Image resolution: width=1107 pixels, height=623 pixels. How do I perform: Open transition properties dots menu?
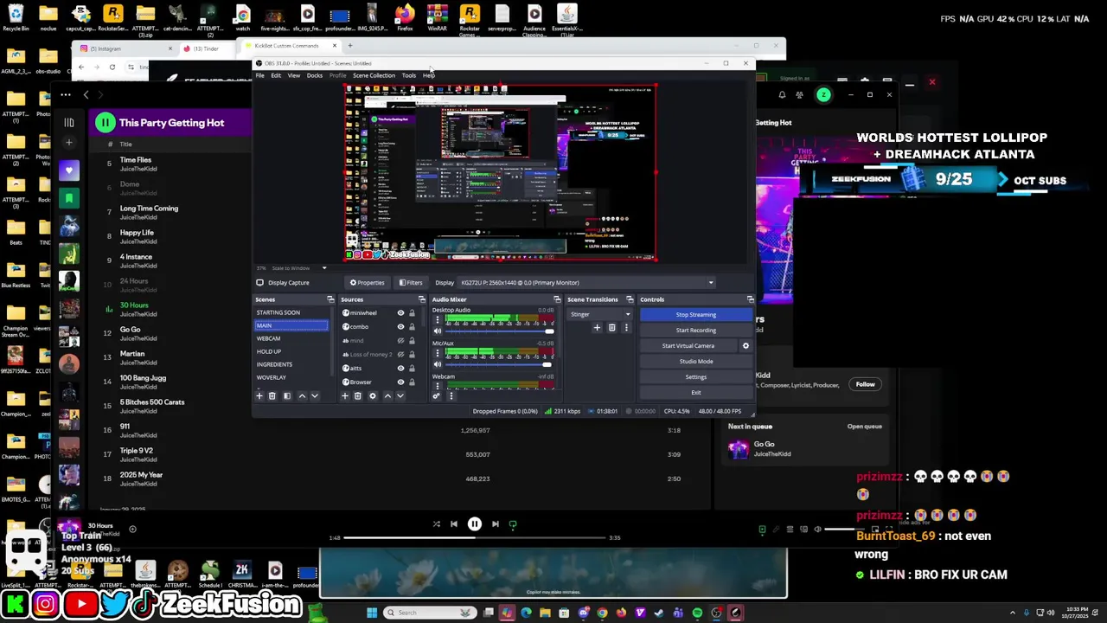[x=626, y=327]
